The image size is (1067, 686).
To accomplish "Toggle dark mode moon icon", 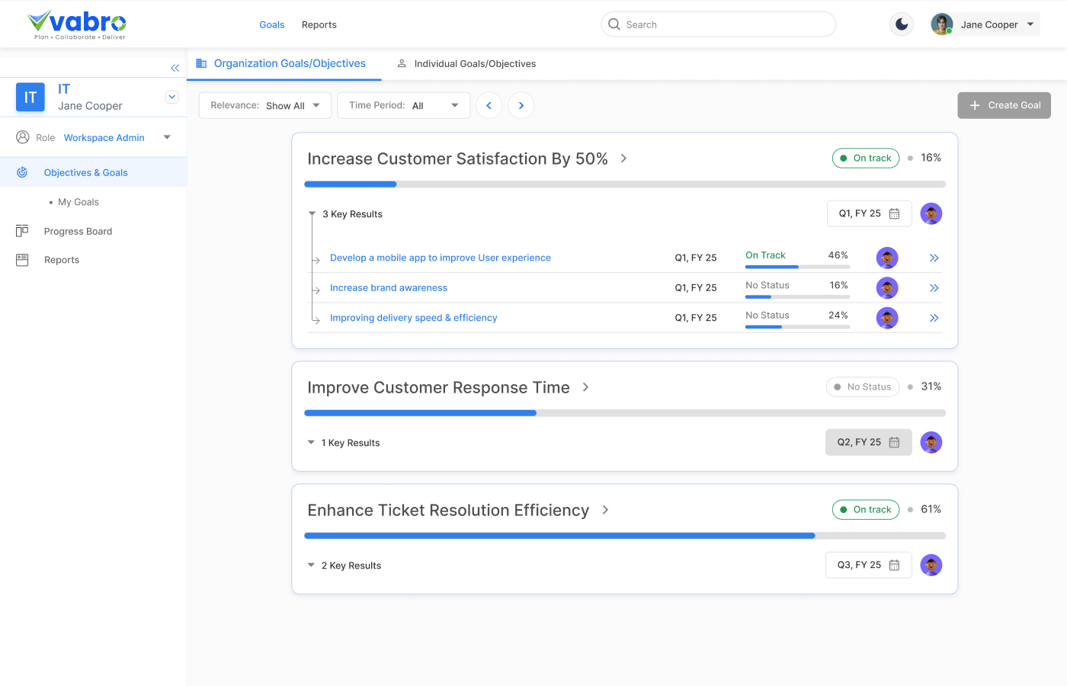I will tap(902, 24).
